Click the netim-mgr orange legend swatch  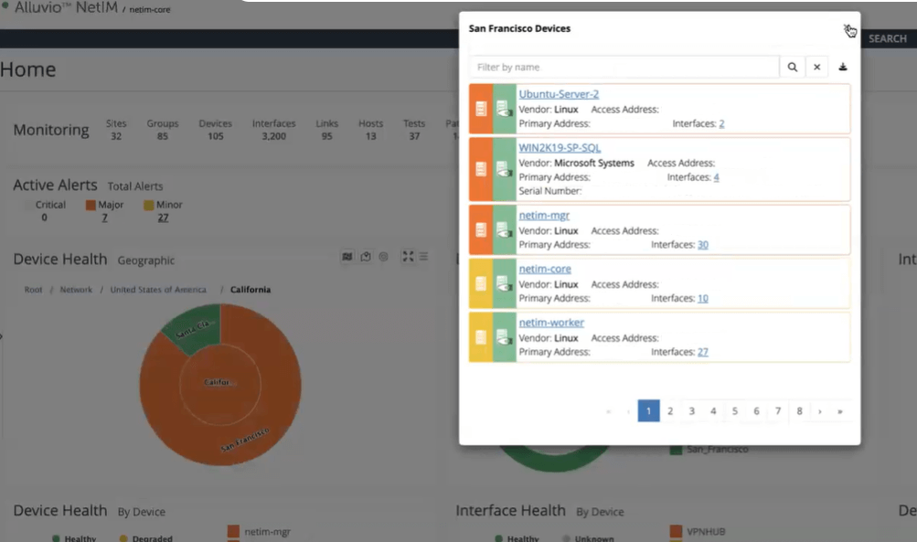pos(233,531)
